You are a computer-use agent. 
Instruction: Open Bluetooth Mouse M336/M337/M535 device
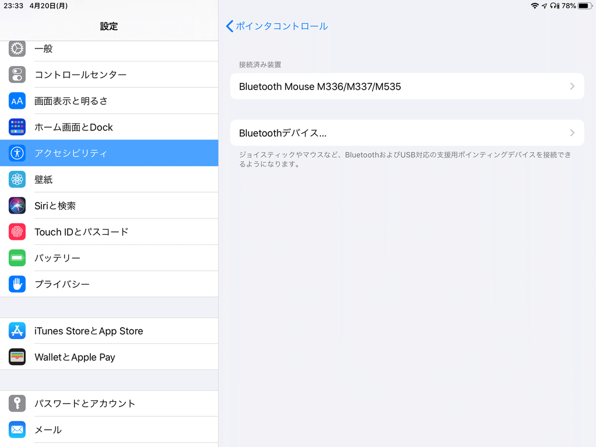point(407,86)
